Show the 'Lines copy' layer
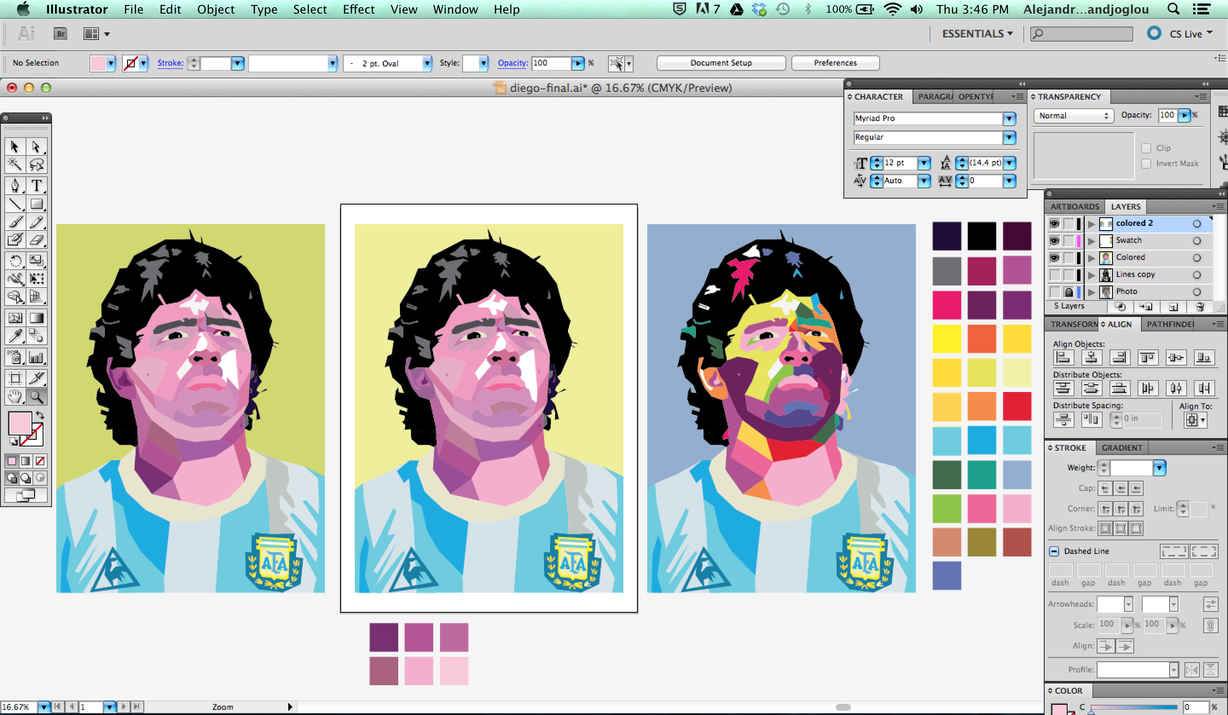This screenshot has width=1228, height=715. (x=1054, y=275)
